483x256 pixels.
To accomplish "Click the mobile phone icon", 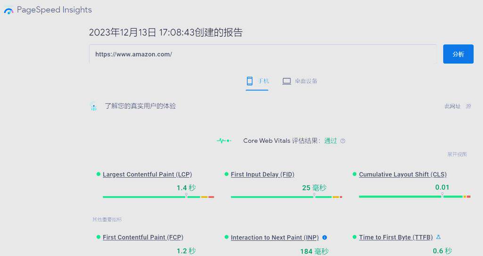I will (249, 81).
